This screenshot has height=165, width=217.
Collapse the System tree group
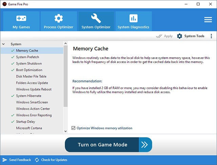4,44
